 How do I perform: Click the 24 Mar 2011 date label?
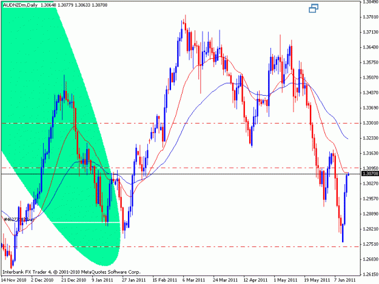click(x=225, y=280)
